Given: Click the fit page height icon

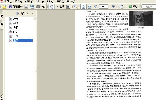Looking at the screenshot, I should 83,6.
